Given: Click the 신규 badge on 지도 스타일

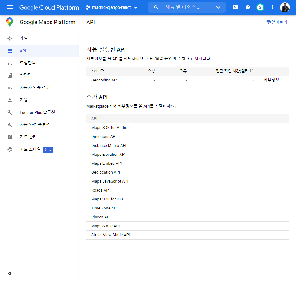Looking at the screenshot, I should [48, 150].
